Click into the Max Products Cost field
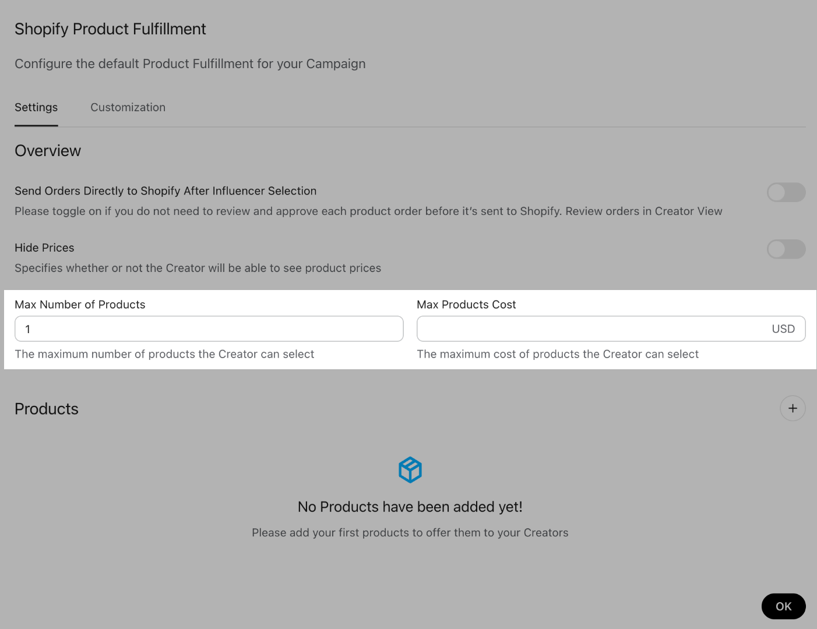 tap(611, 328)
